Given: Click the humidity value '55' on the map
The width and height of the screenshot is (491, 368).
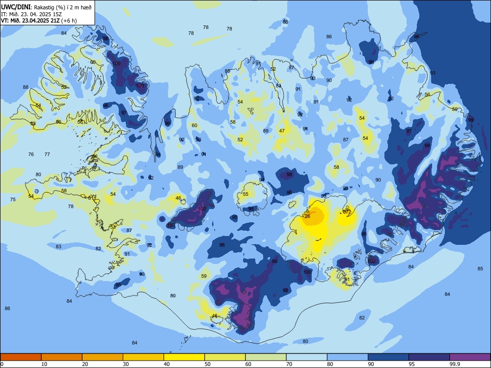Looking at the screenshot, I should click(x=245, y=194).
